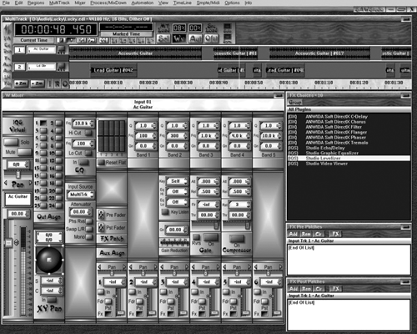Click the round record icon beside zoom buttons
The image size is (417, 334).
tap(65, 83)
